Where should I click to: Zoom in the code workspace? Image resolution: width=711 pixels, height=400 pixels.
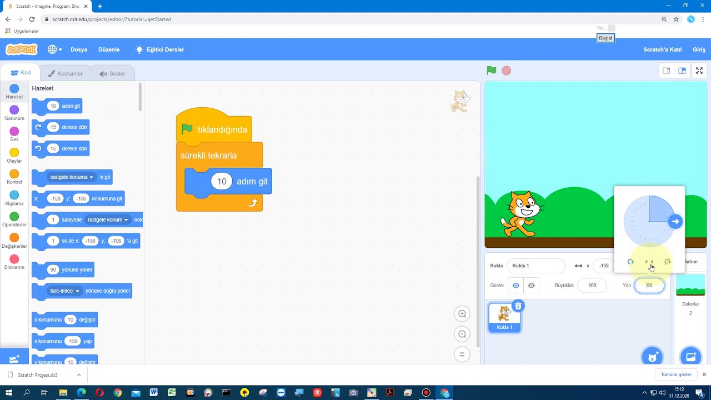point(462,314)
